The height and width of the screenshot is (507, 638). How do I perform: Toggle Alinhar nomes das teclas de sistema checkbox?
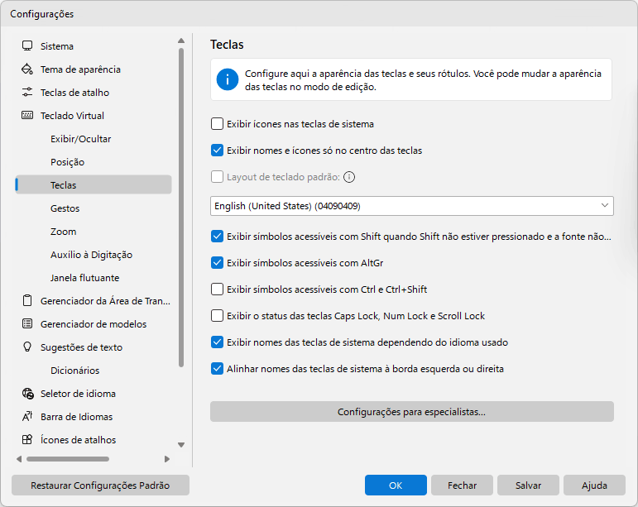pos(218,369)
